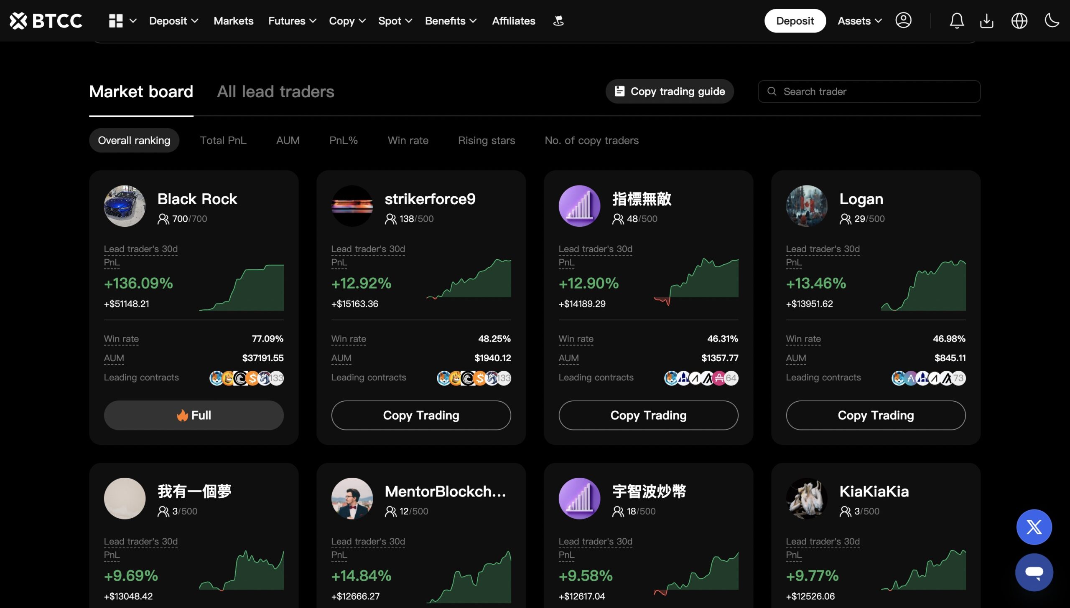Screen dimensions: 1070x608
Task: Click the BTCC logo
Action: (x=46, y=21)
